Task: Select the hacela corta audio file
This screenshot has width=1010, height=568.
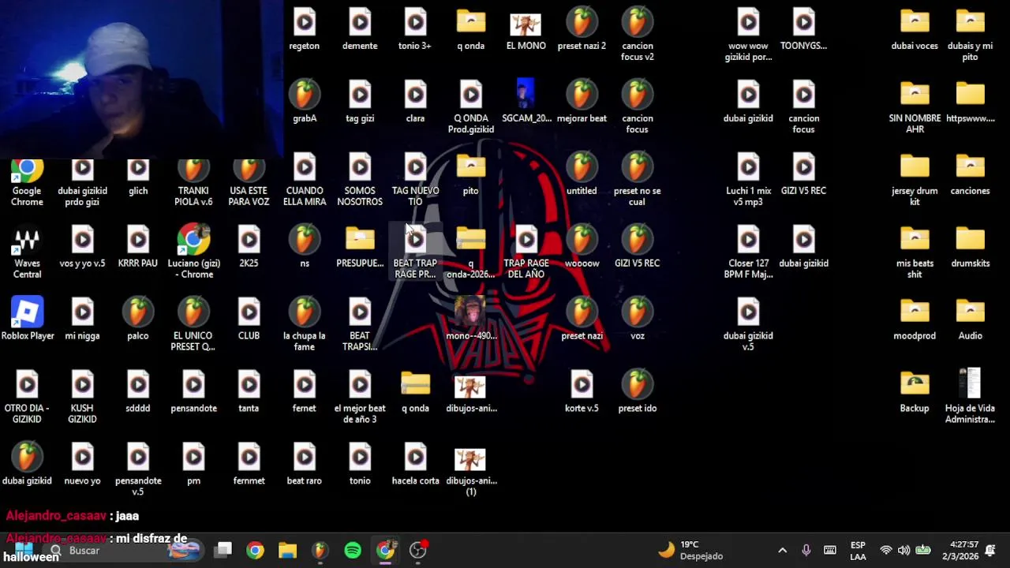Action: (415, 465)
